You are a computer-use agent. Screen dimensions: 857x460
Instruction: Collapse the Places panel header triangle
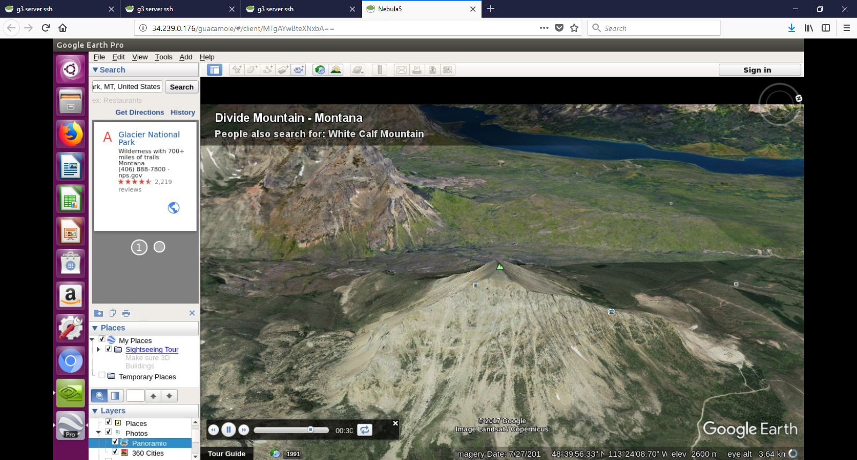(95, 328)
